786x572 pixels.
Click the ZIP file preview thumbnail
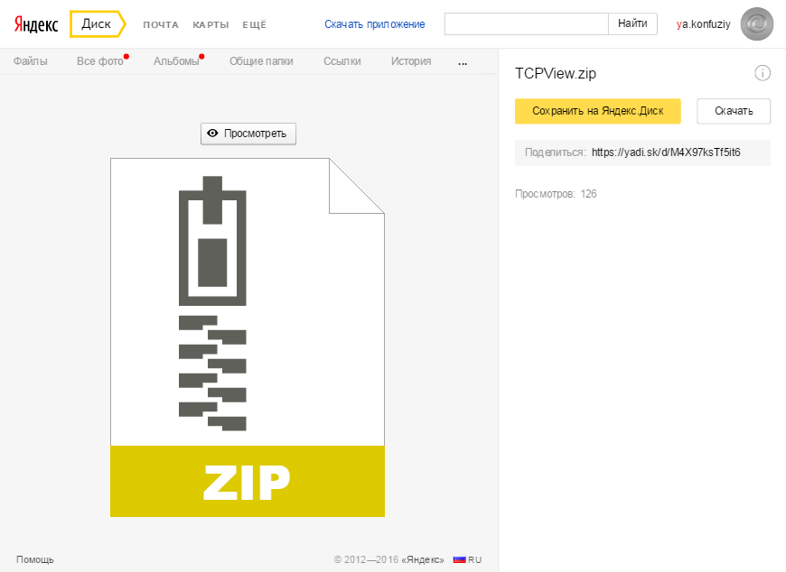(247, 337)
